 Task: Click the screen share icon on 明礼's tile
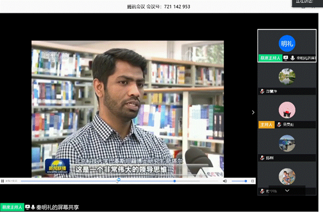pos(285,58)
